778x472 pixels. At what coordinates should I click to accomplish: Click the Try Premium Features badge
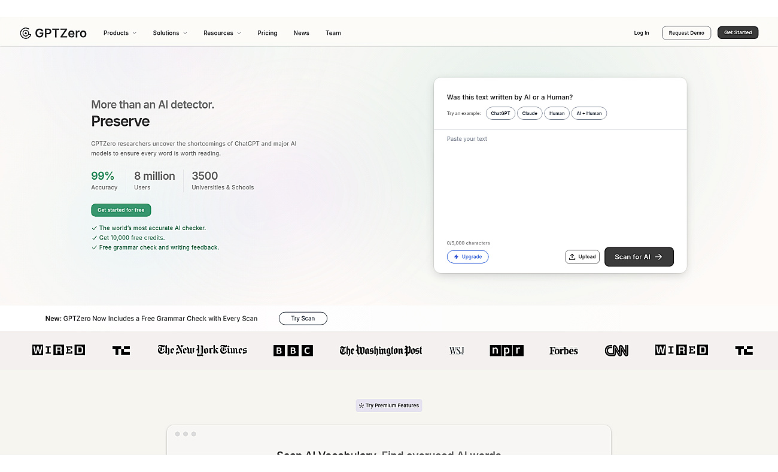pos(389,406)
